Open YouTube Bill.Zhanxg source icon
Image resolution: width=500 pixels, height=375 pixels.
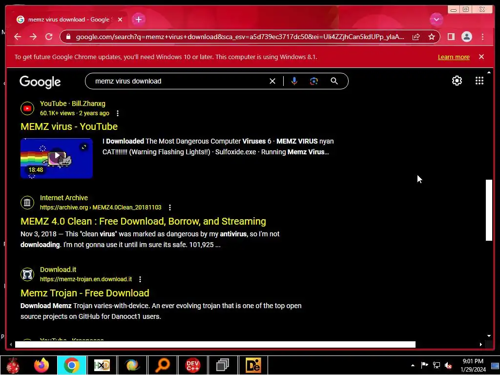point(27,108)
